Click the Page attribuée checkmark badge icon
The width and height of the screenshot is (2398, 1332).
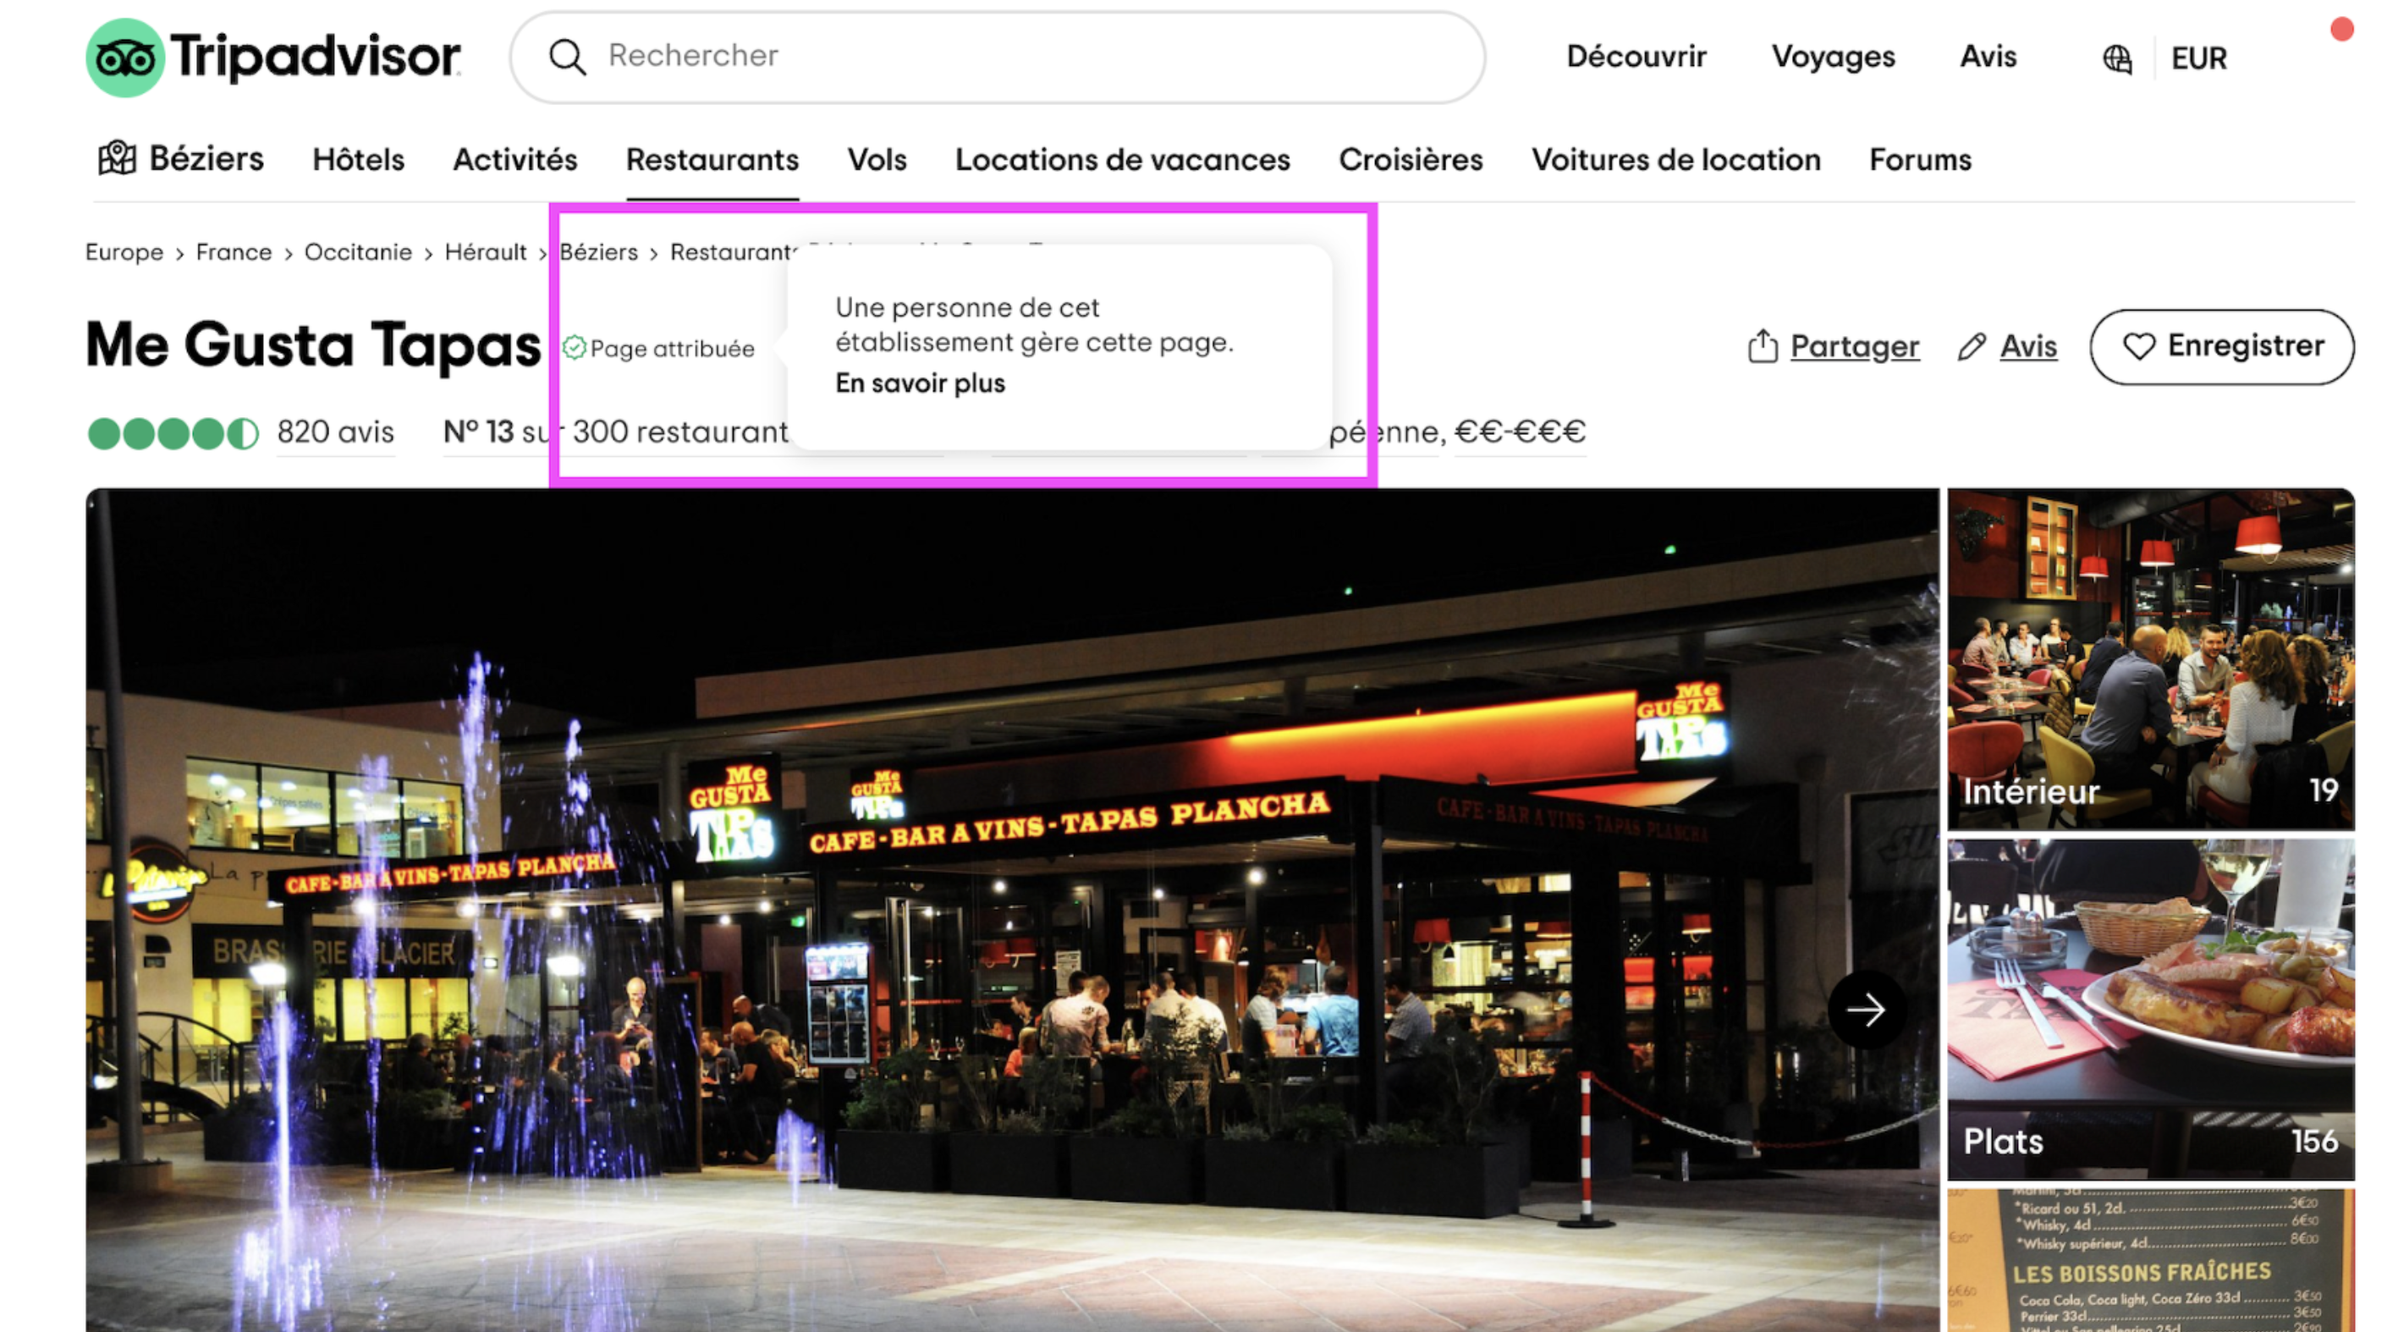point(575,348)
